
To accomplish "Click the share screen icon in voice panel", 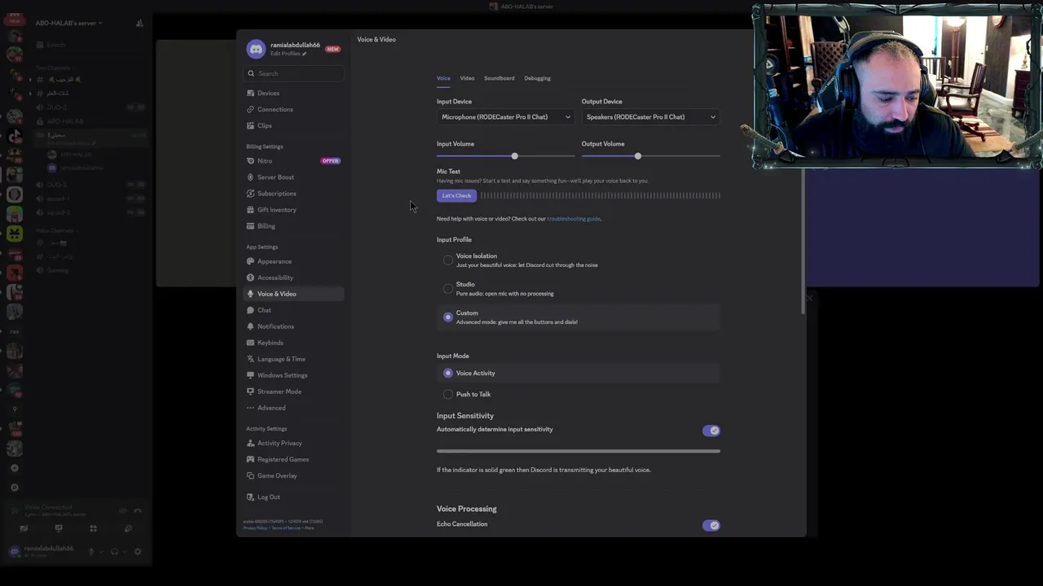I will (58, 528).
